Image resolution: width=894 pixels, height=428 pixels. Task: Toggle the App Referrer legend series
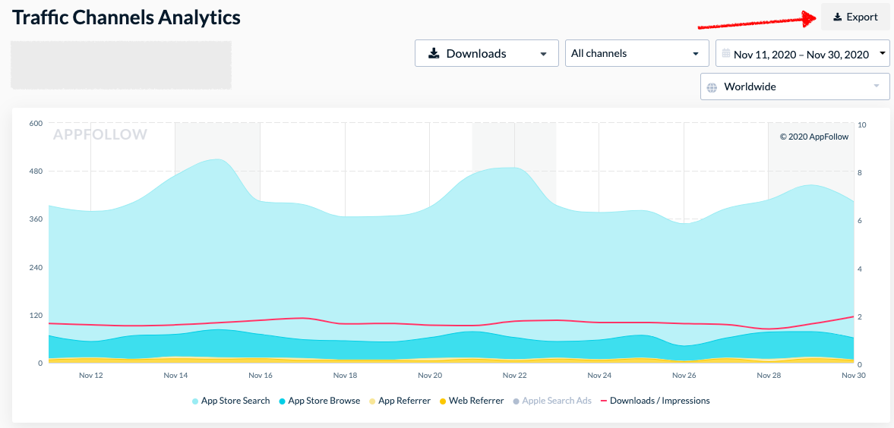[399, 401]
